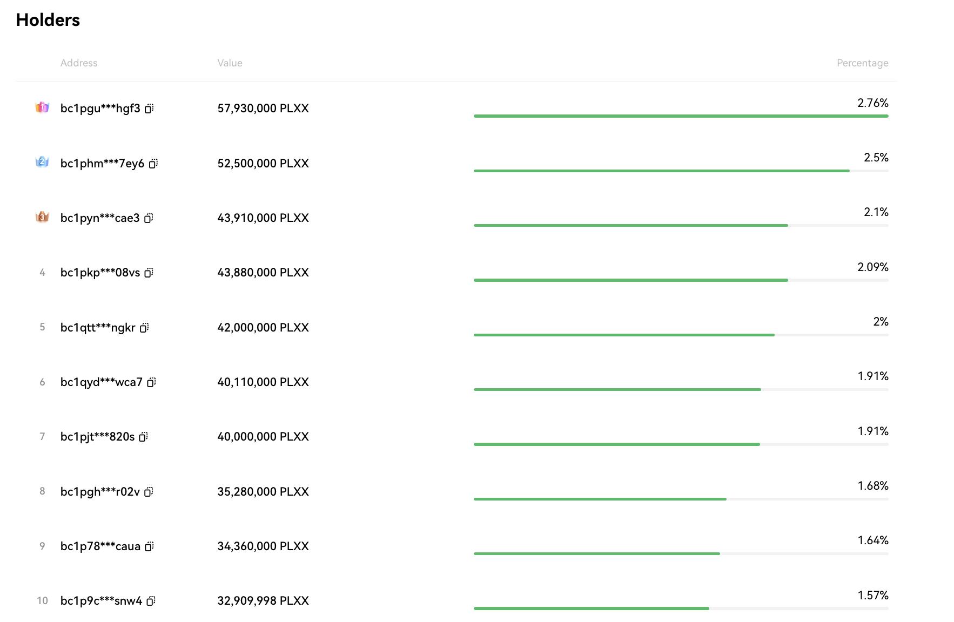Copy address bc1qyd***wca7
954x622 pixels.
point(152,382)
